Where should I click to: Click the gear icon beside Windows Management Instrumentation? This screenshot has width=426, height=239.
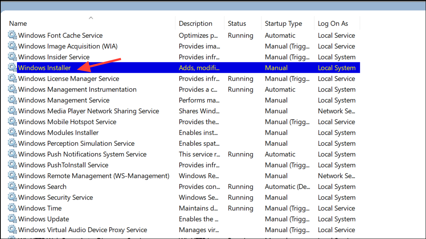12,89
